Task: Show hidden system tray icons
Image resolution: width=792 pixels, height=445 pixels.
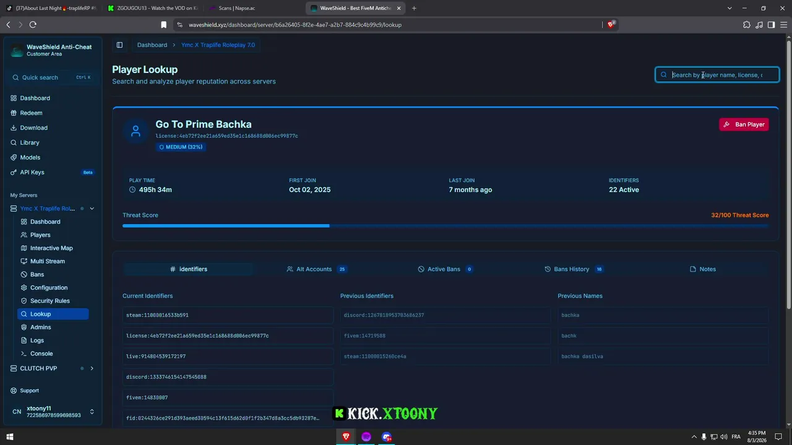Action: pyautogui.click(x=694, y=437)
